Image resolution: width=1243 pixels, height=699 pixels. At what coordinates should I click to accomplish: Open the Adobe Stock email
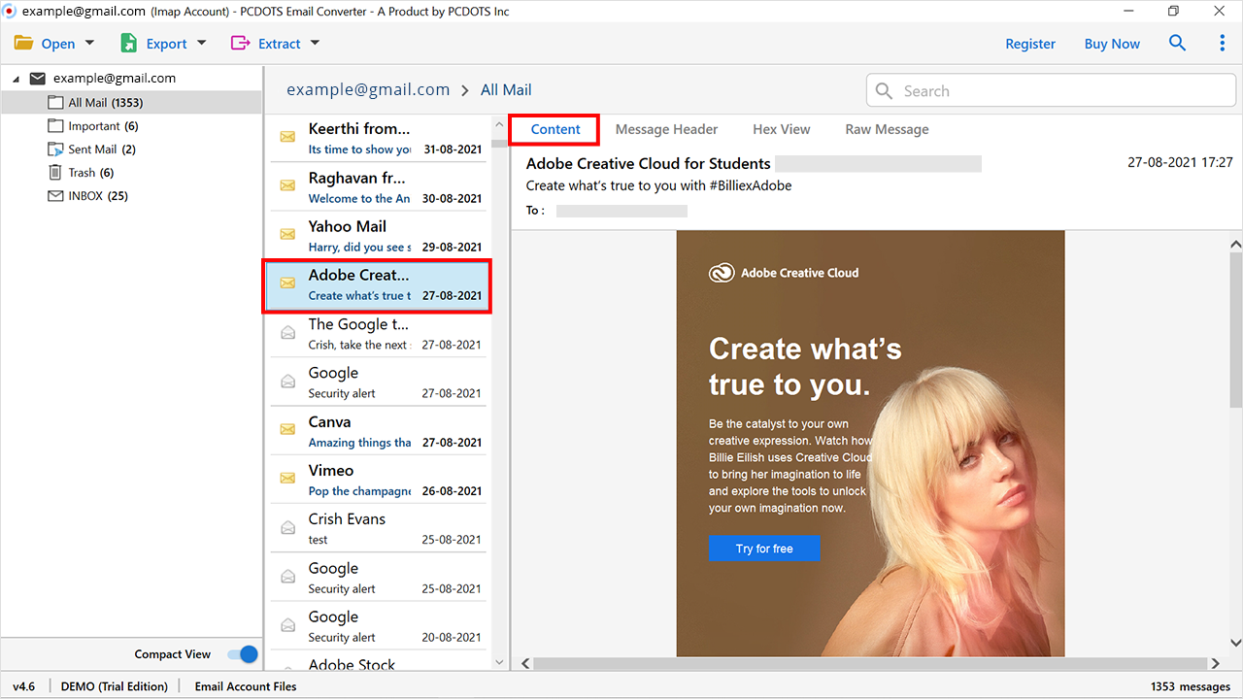tap(378, 662)
